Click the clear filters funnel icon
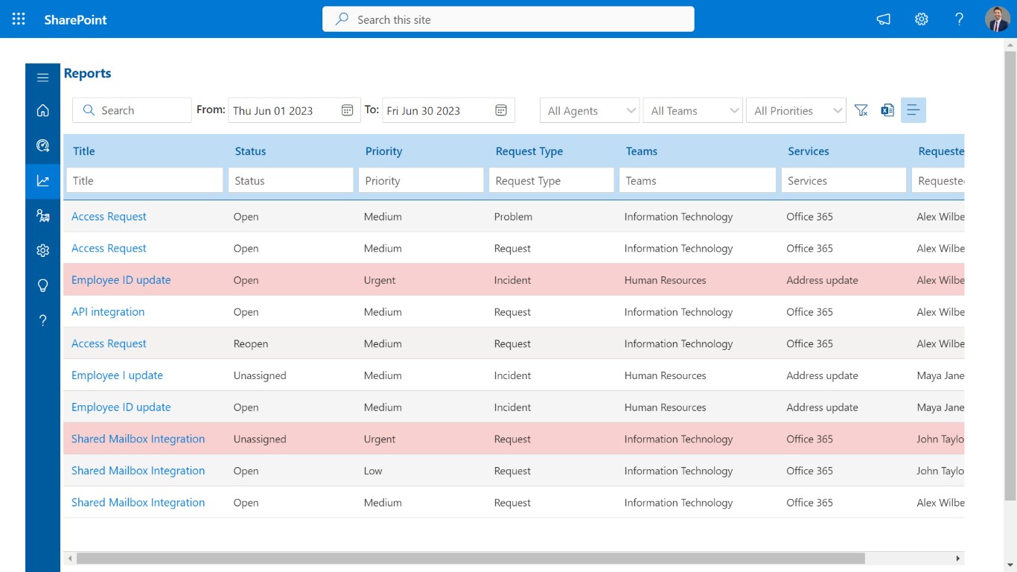This screenshot has width=1017, height=572. tap(861, 110)
